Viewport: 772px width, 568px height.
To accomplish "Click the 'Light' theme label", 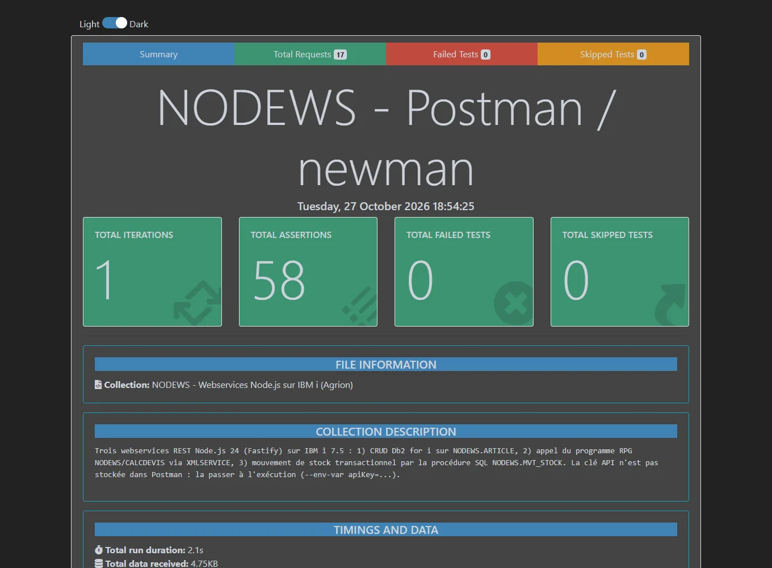I will [x=89, y=24].
